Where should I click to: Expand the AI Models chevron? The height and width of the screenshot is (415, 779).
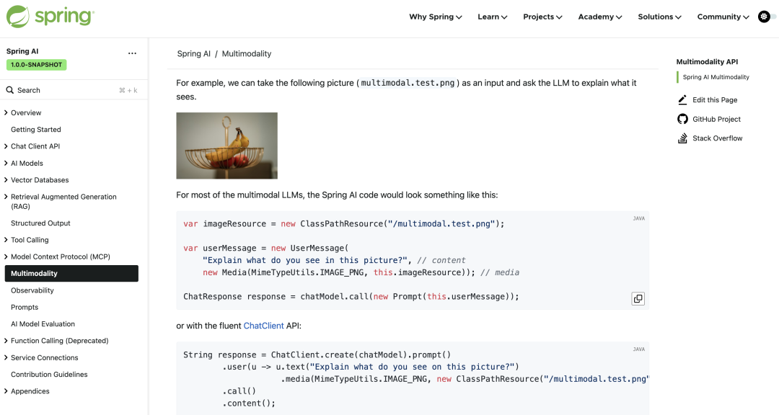tap(6, 164)
